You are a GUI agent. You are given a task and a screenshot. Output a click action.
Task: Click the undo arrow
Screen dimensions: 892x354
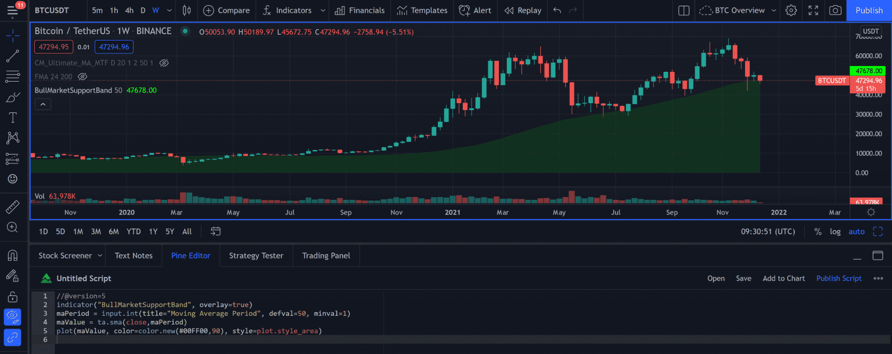coord(557,10)
